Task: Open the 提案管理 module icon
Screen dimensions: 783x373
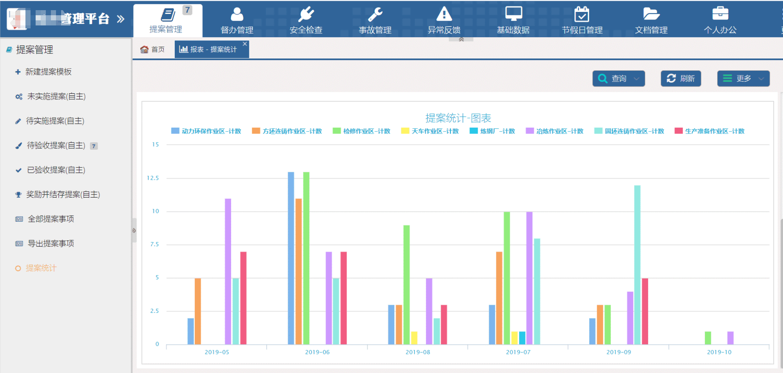Action: point(168,15)
